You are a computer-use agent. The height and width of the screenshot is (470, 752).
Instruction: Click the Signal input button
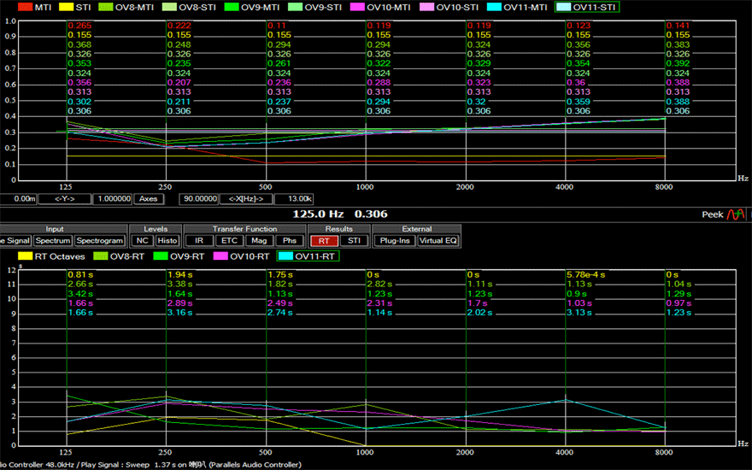click(x=16, y=240)
